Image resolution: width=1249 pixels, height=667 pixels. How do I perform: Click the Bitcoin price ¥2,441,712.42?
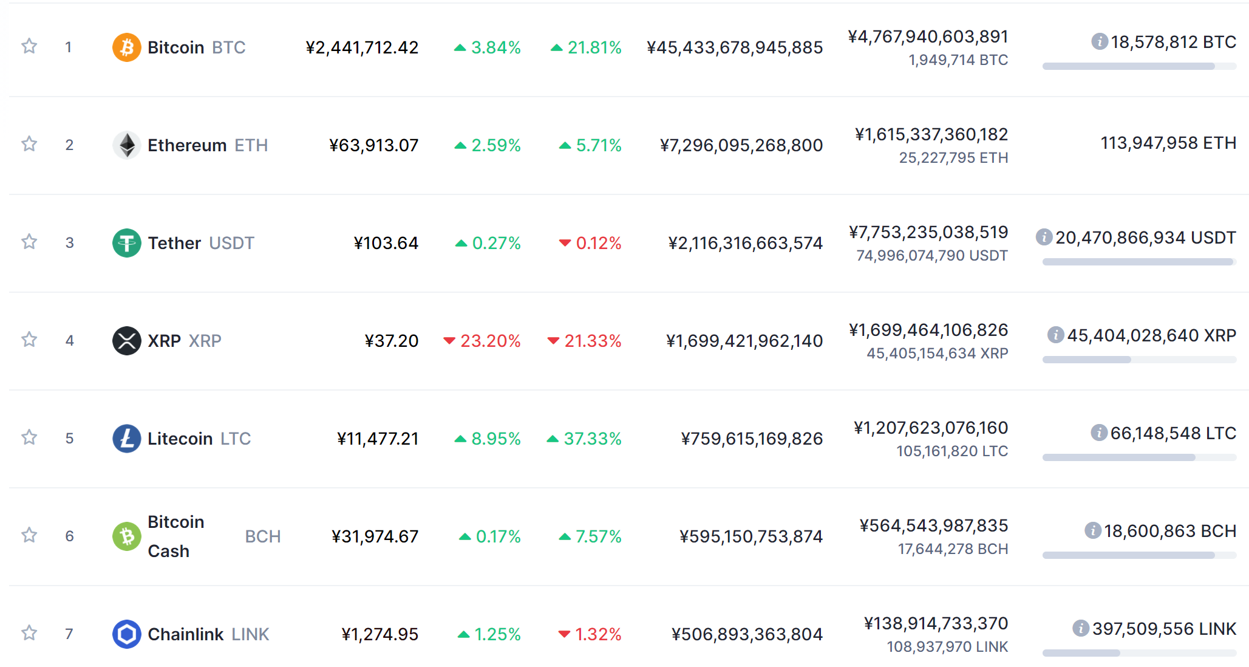click(362, 47)
